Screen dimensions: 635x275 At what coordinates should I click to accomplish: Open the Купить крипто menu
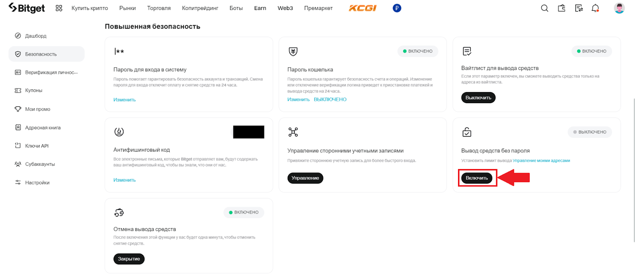(x=90, y=8)
